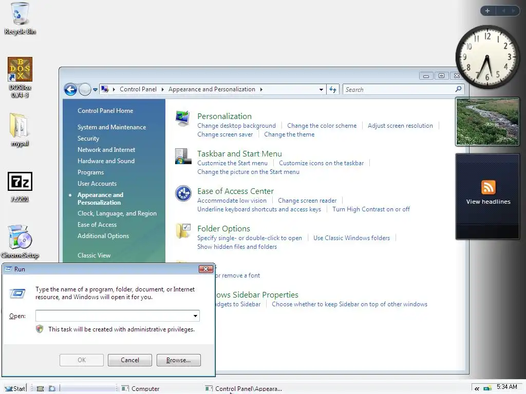526x394 pixels.
Task: Select the ChromeSetup desktop icon
Action: coord(20,242)
